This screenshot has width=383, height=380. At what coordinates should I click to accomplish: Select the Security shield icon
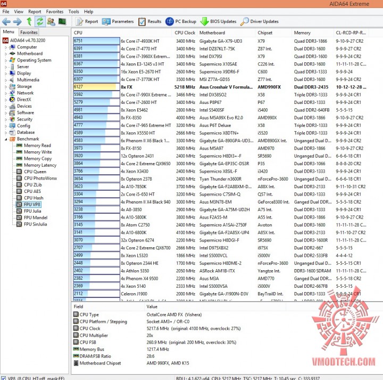(x=12, y=119)
